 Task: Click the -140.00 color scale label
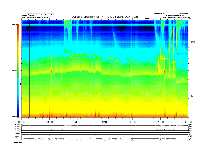point(14,71)
